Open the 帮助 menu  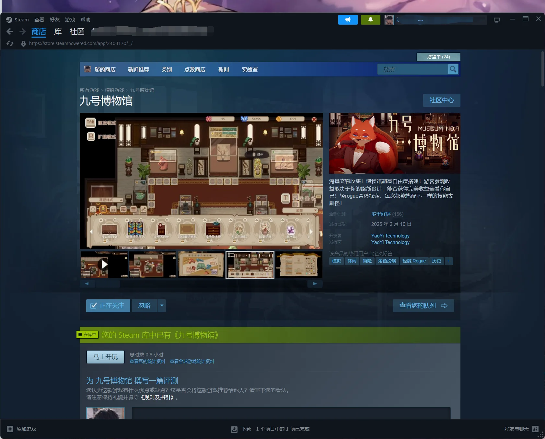[86, 20]
